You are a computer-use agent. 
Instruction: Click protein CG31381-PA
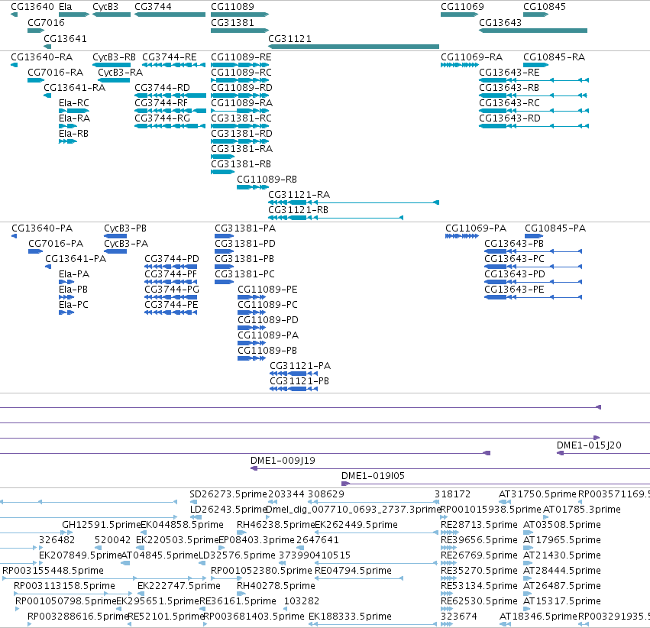pyautogui.click(x=224, y=236)
